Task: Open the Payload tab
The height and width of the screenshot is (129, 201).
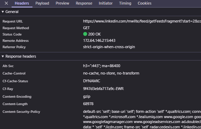Action: click(42, 3)
